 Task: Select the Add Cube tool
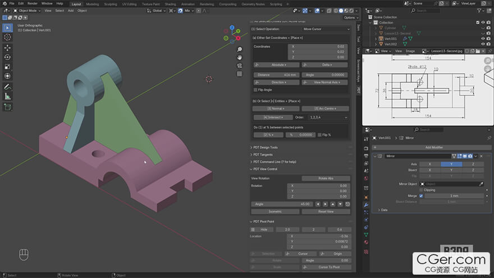click(7, 107)
